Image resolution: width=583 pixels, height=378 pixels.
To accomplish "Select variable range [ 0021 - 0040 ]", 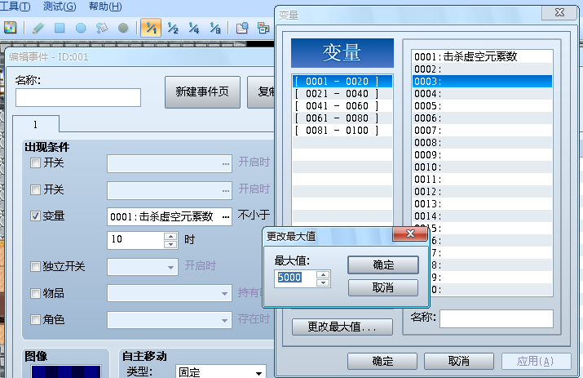I will point(342,93).
